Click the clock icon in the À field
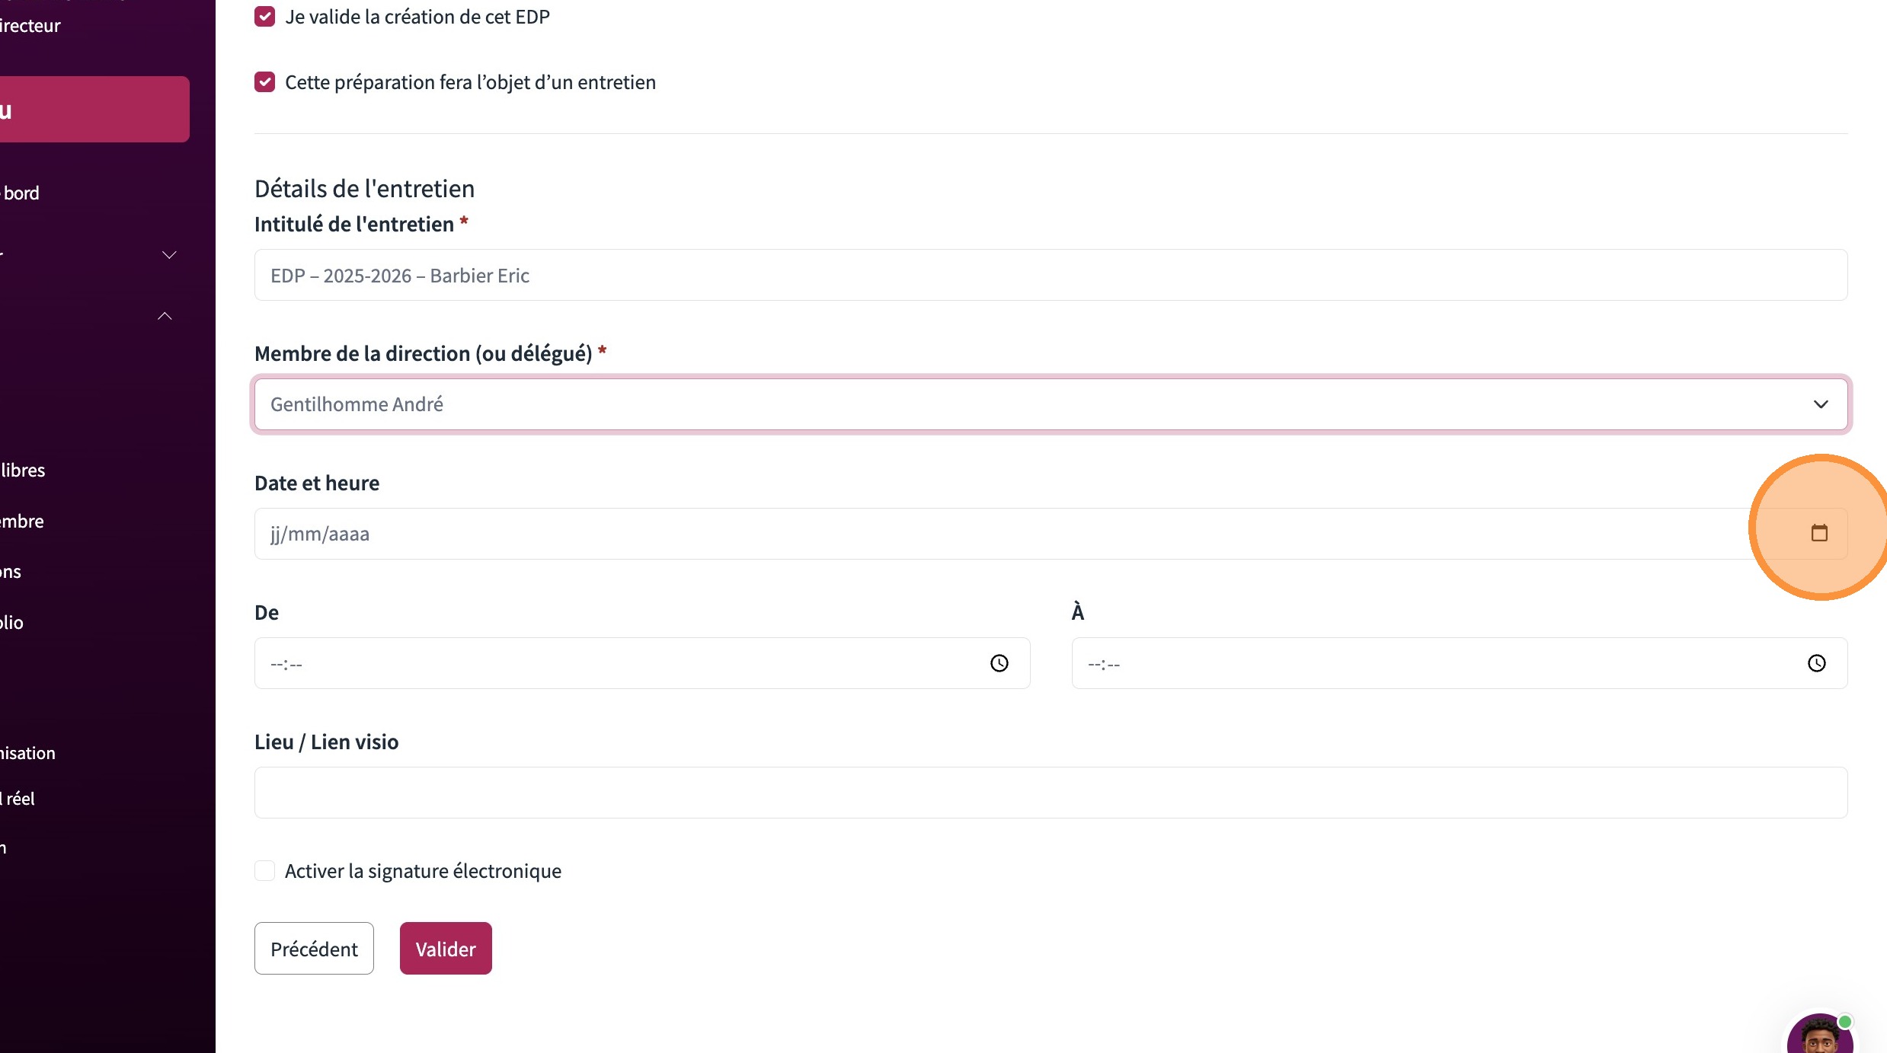1887x1053 pixels. pyautogui.click(x=1816, y=663)
